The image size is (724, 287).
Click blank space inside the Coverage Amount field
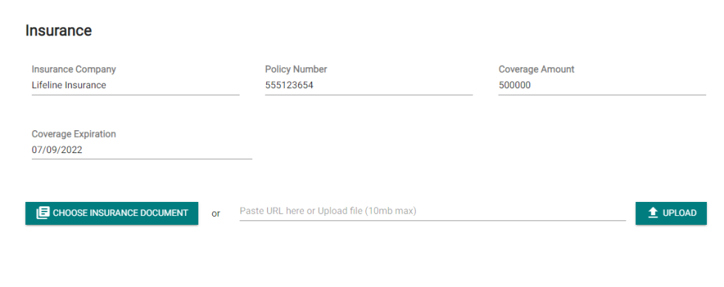(x=619, y=85)
